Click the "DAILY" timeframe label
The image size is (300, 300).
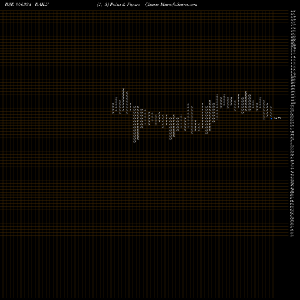pyautogui.click(x=41, y=5)
